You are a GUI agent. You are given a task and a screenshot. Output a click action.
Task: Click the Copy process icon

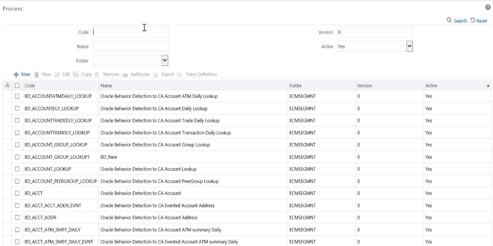click(84, 74)
